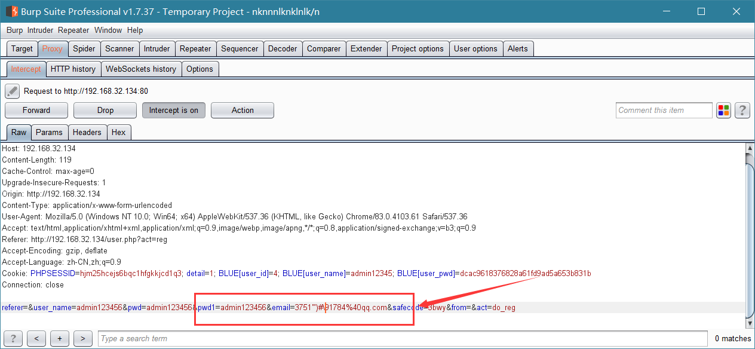The image size is (755, 349).
Task: Click the Content-Length: 119 line
Action: 36,160
